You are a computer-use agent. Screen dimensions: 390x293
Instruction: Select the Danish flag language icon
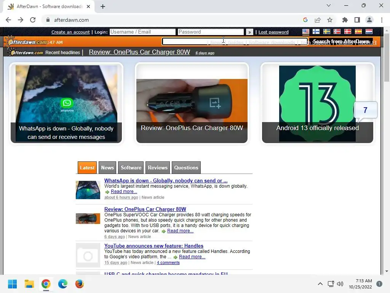347,32
